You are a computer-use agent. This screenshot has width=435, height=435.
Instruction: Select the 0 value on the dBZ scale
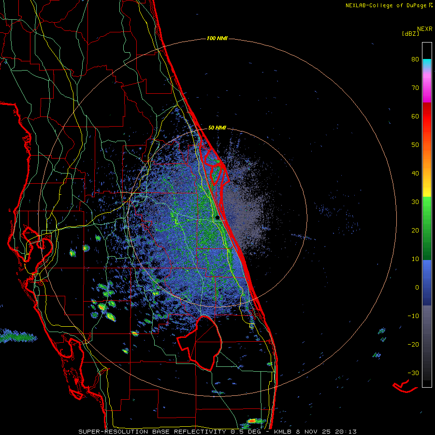(x=417, y=288)
